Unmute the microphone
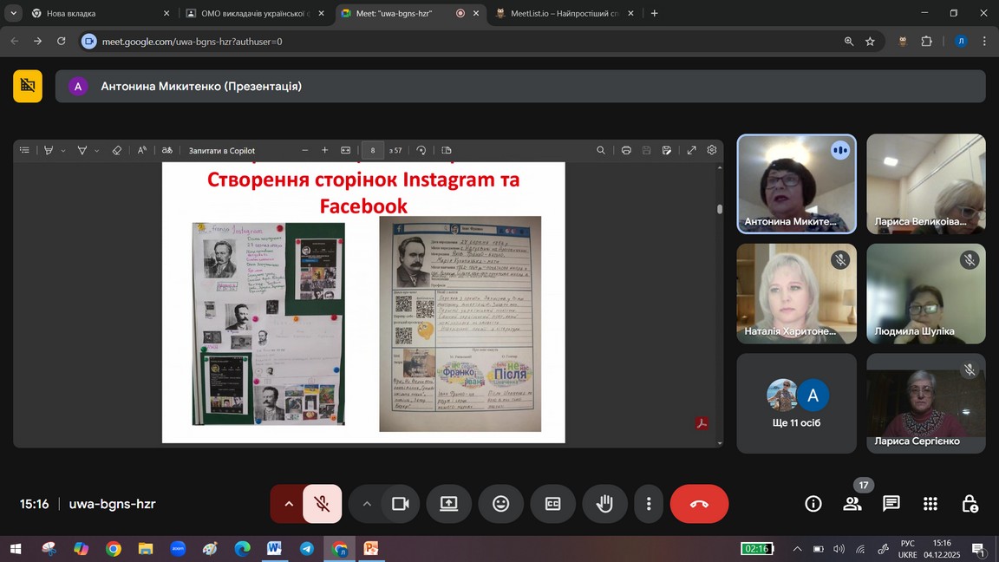 (322, 504)
